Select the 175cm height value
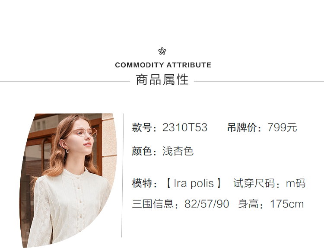324x248 pixels. coord(287,204)
